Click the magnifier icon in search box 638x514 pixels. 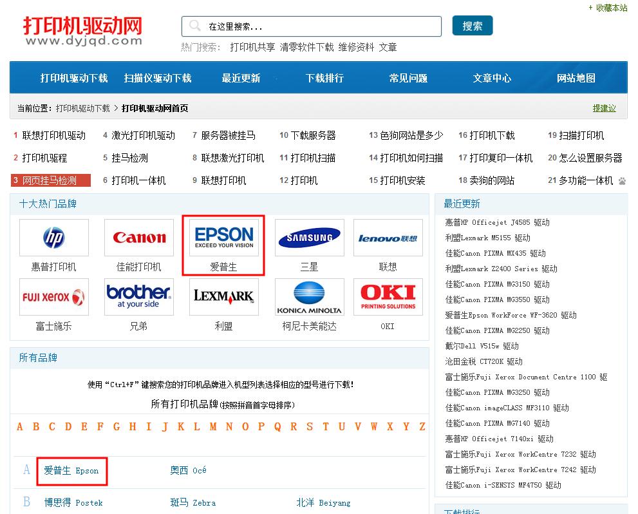click(195, 26)
